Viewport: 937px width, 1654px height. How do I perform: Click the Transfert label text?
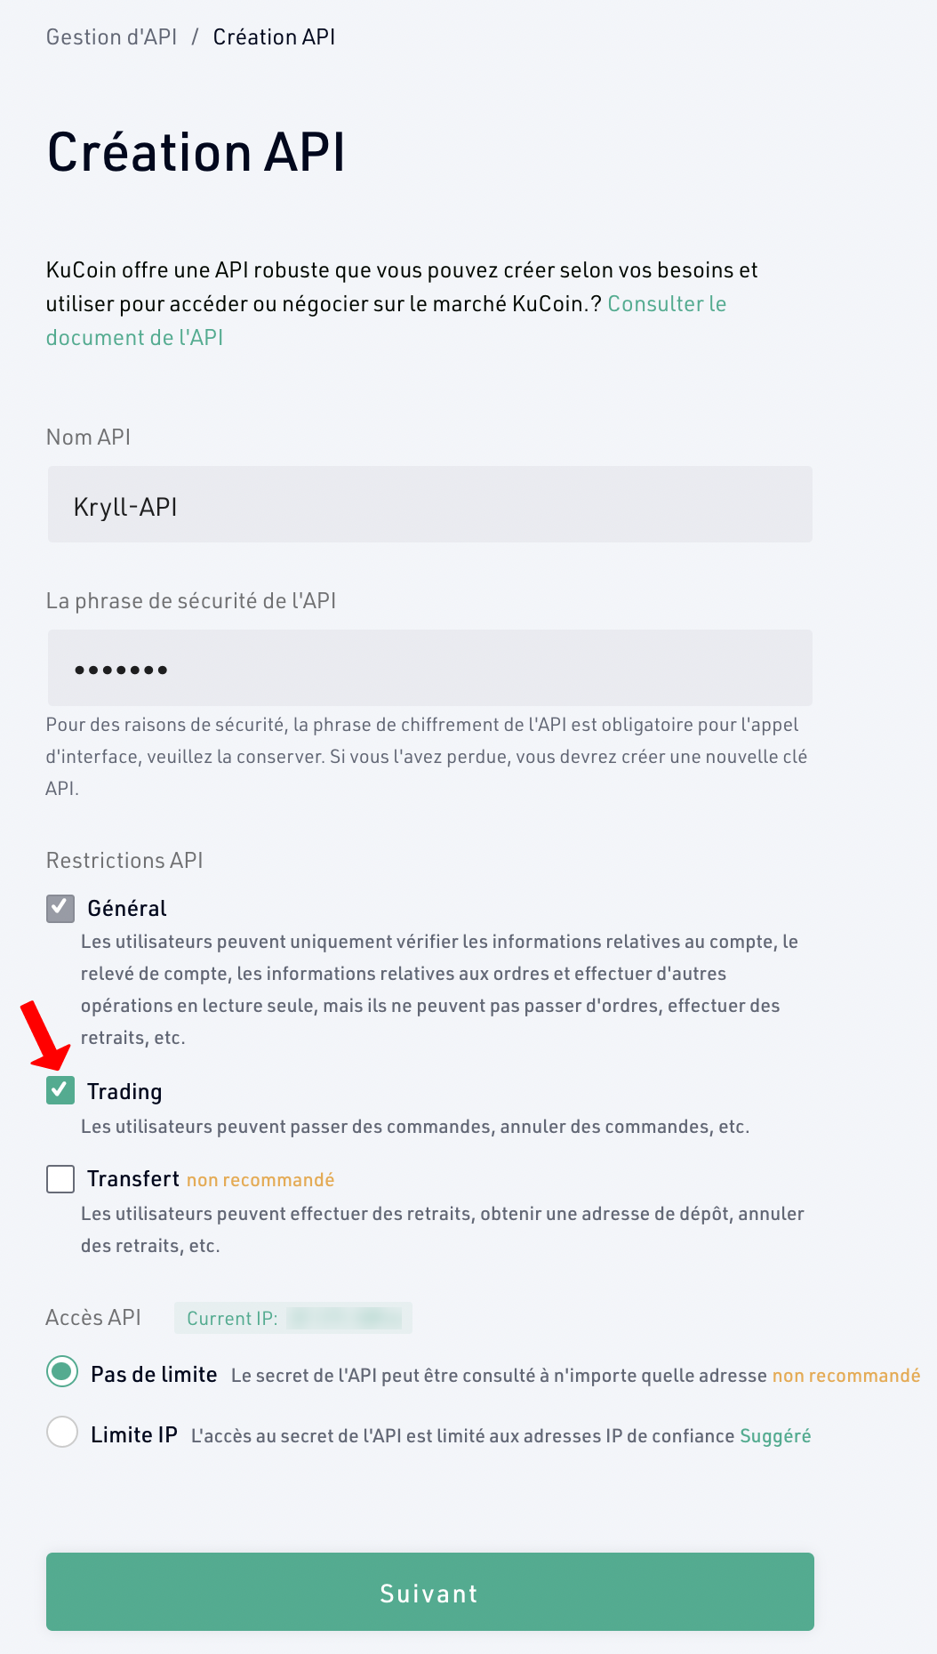coord(133,1179)
